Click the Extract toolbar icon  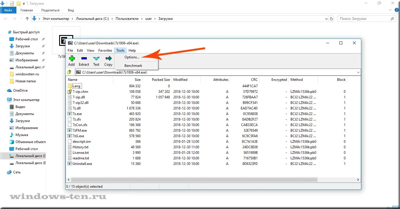point(84,58)
